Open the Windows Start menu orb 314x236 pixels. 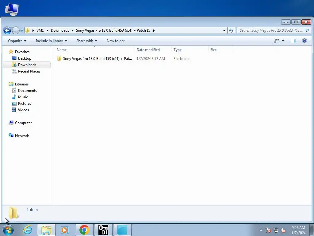pyautogui.click(x=8, y=230)
